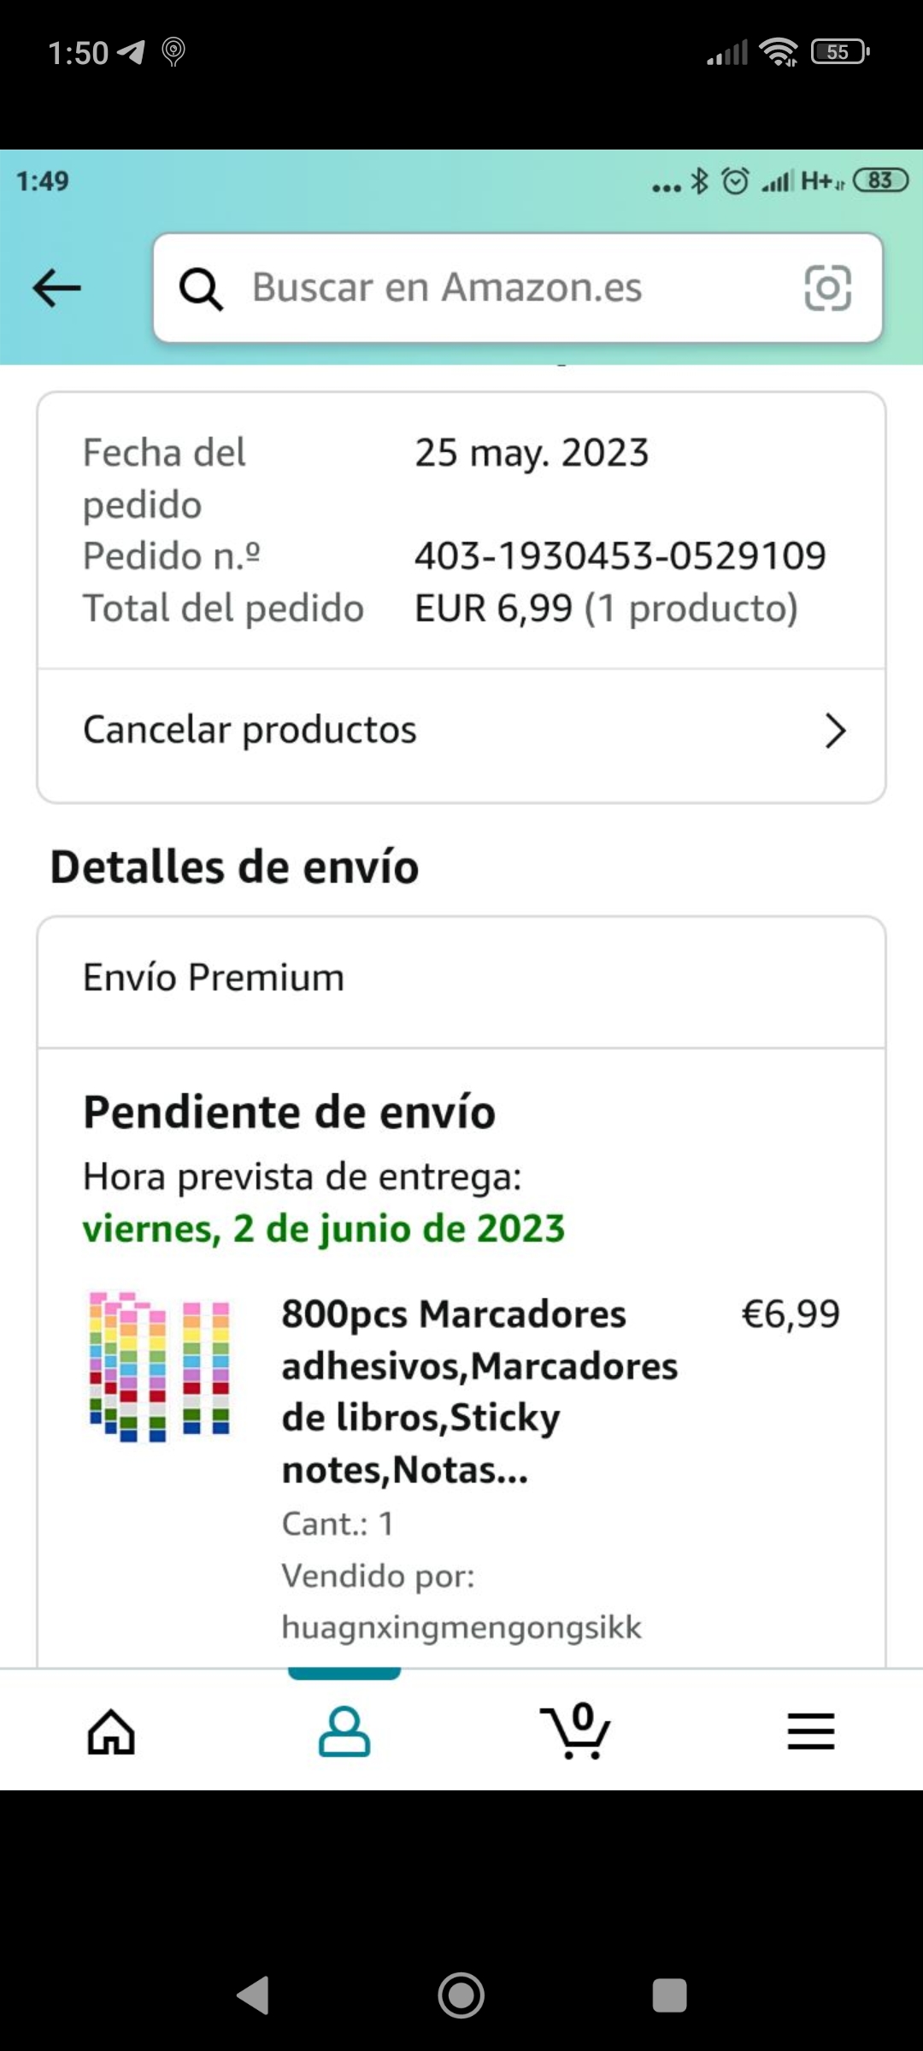Tap the Envío Premium row

461,978
